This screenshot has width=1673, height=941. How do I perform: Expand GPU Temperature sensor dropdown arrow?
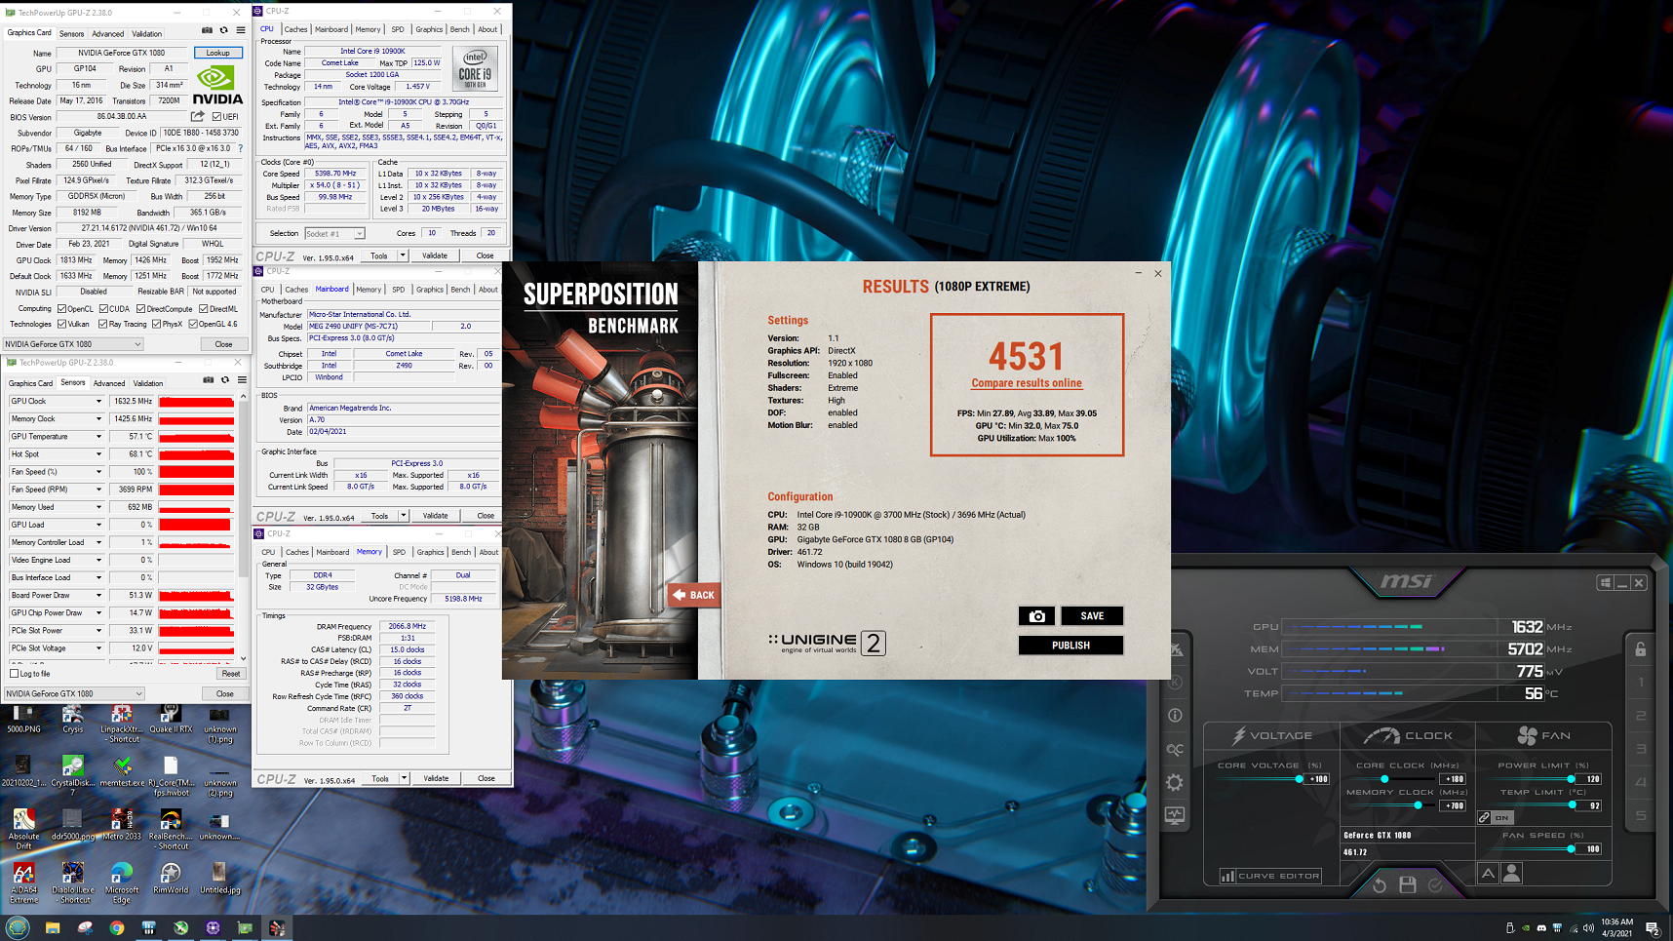(98, 437)
